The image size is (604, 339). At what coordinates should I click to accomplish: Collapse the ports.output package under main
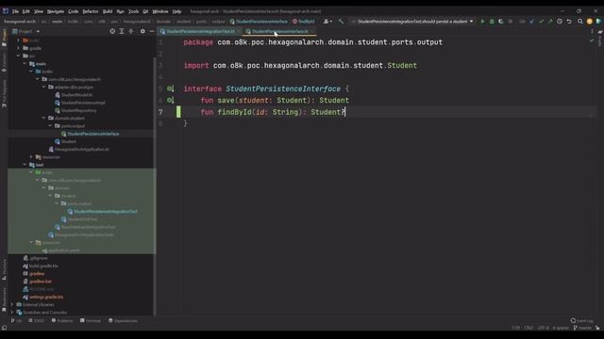(x=50, y=126)
